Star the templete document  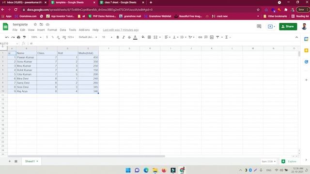(x=35, y=25)
